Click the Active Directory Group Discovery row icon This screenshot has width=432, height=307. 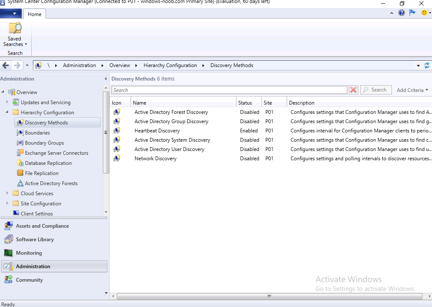click(x=117, y=121)
